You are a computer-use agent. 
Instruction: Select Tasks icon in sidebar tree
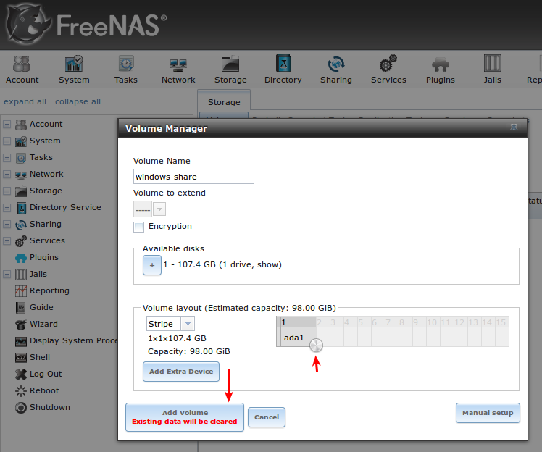pyautogui.click(x=21, y=158)
